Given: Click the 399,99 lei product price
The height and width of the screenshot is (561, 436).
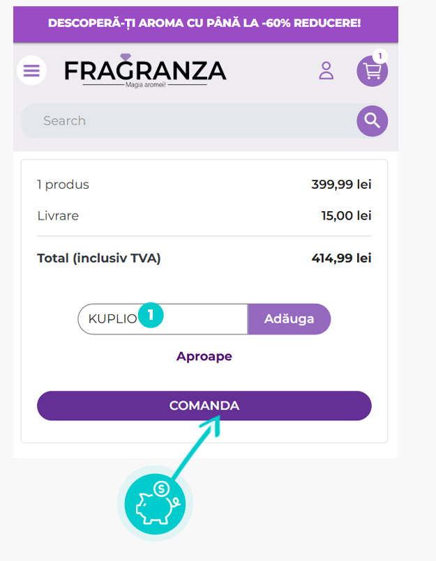Looking at the screenshot, I should (341, 185).
